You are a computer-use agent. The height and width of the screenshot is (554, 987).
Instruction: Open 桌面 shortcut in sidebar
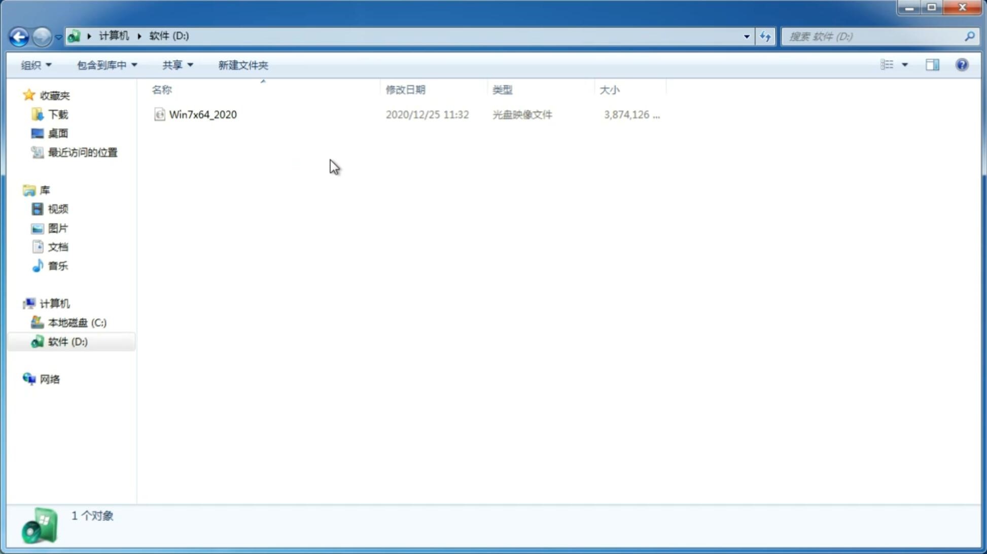(x=57, y=133)
